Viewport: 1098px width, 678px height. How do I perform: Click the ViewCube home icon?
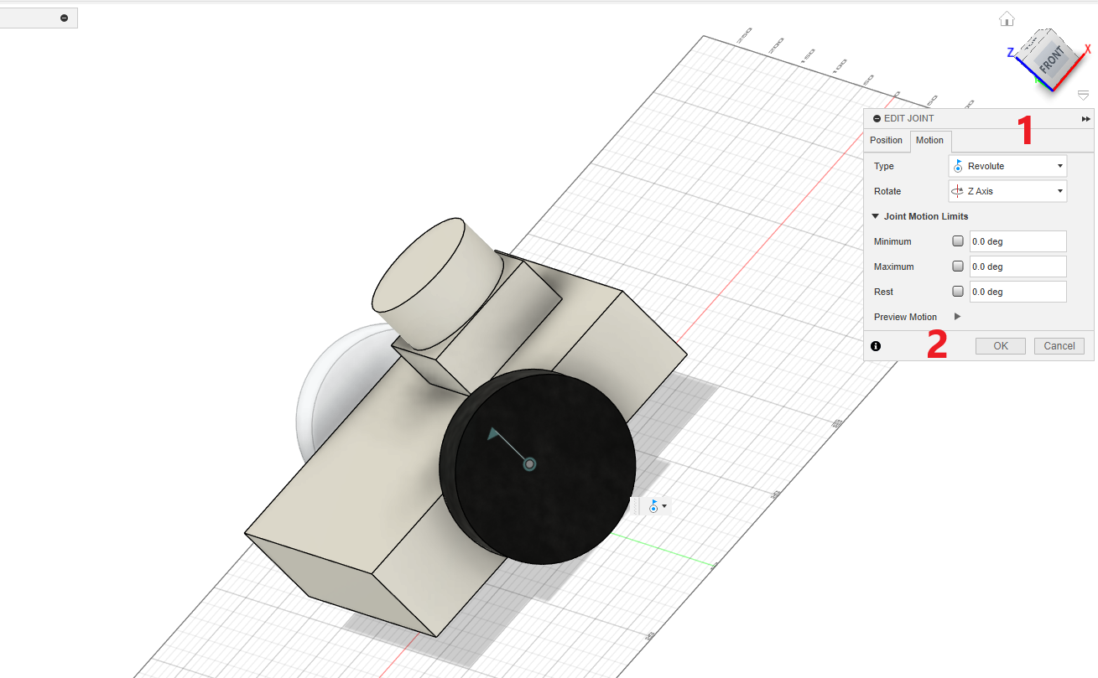pyautogui.click(x=1007, y=18)
